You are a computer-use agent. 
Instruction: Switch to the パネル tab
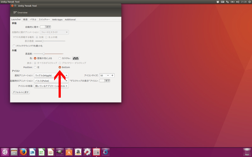tap(33, 19)
